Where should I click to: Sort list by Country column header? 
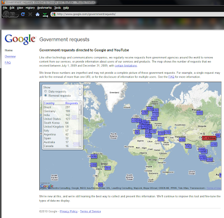[x=49, y=103]
